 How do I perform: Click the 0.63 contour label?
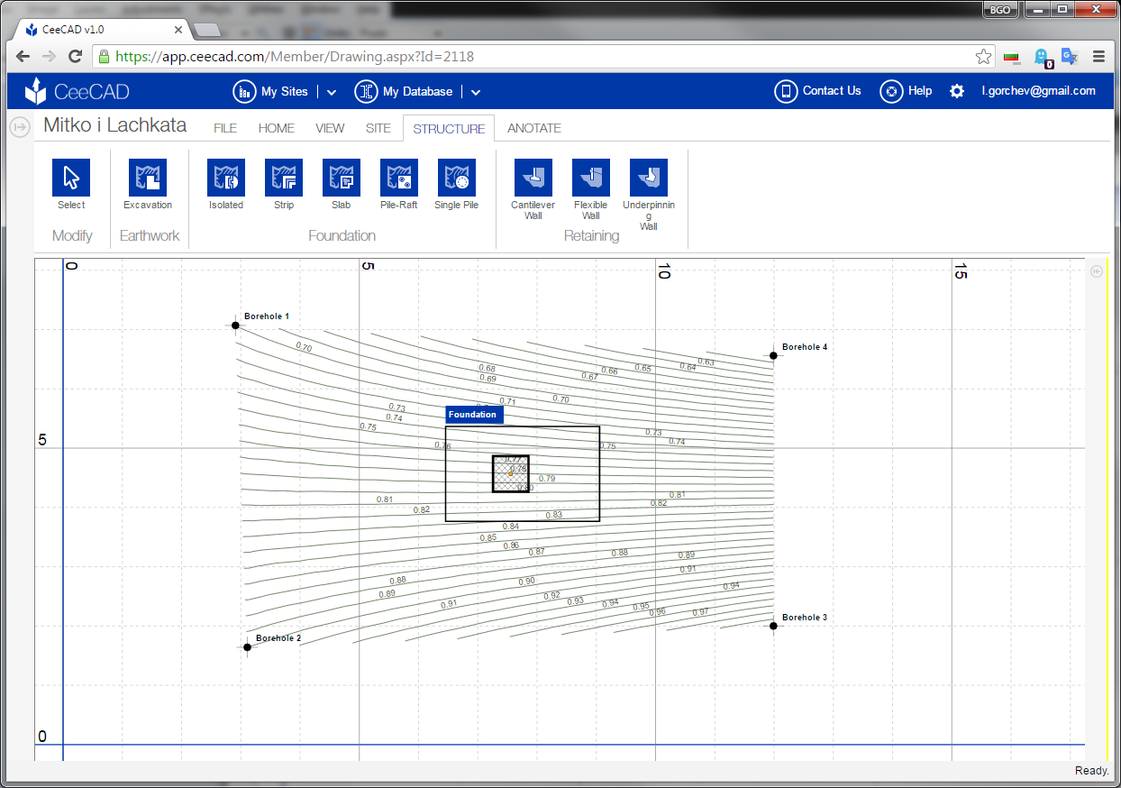(x=706, y=362)
